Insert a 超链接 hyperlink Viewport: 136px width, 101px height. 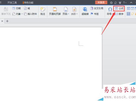point(85,11)
